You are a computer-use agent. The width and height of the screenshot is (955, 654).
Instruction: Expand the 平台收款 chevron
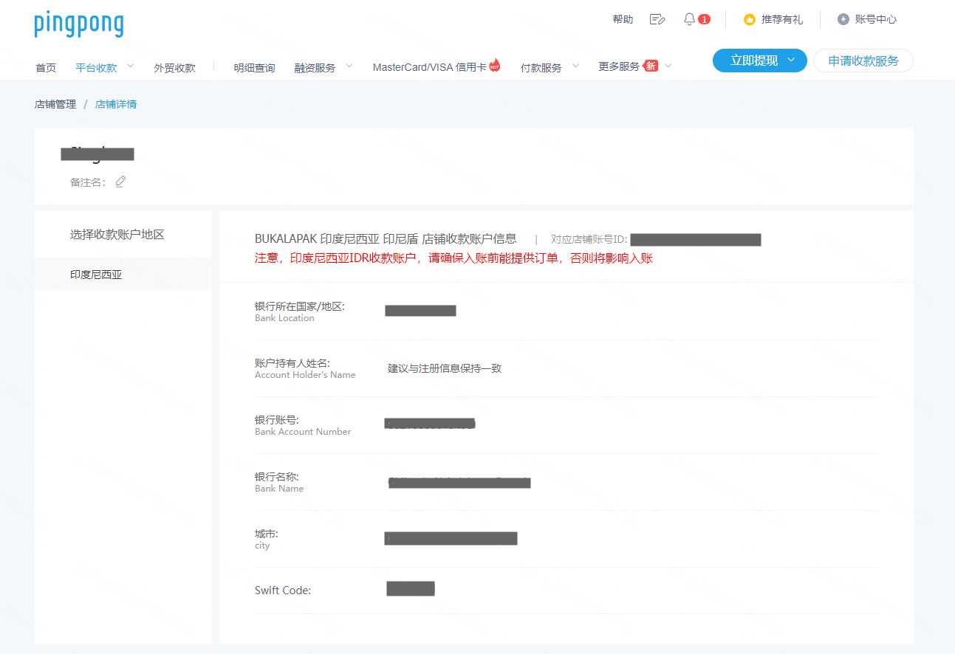click(131, 66)
